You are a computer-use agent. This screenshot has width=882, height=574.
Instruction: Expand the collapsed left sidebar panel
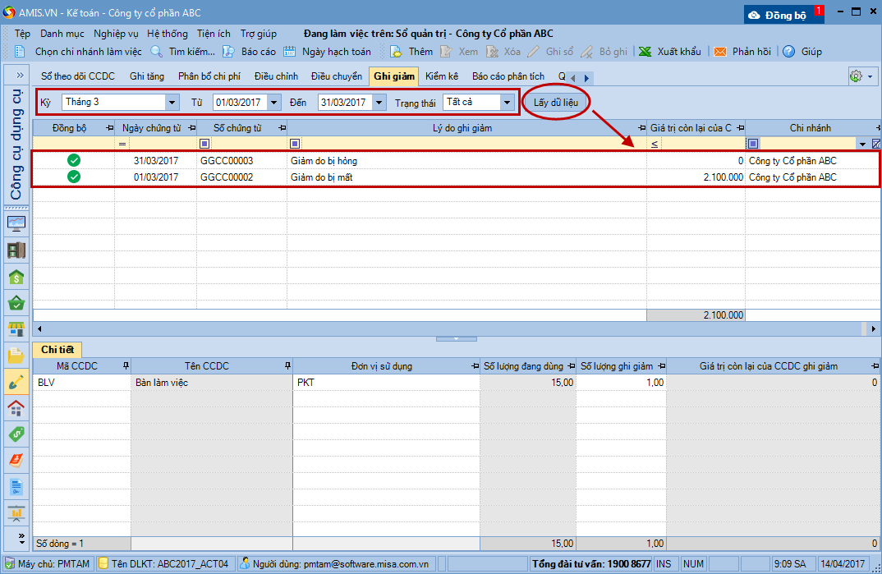click(16, 75)
